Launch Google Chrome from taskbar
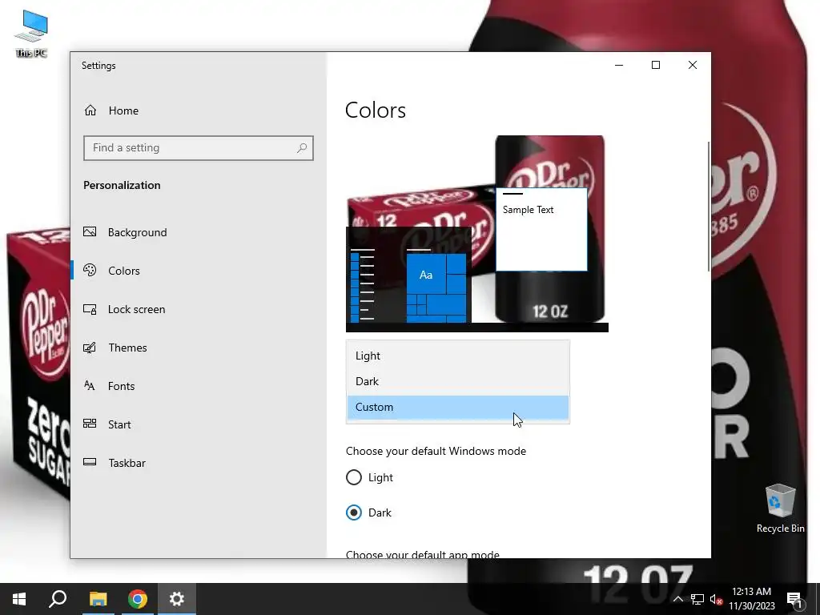820x615 pixels. click(x=138, y=599)
